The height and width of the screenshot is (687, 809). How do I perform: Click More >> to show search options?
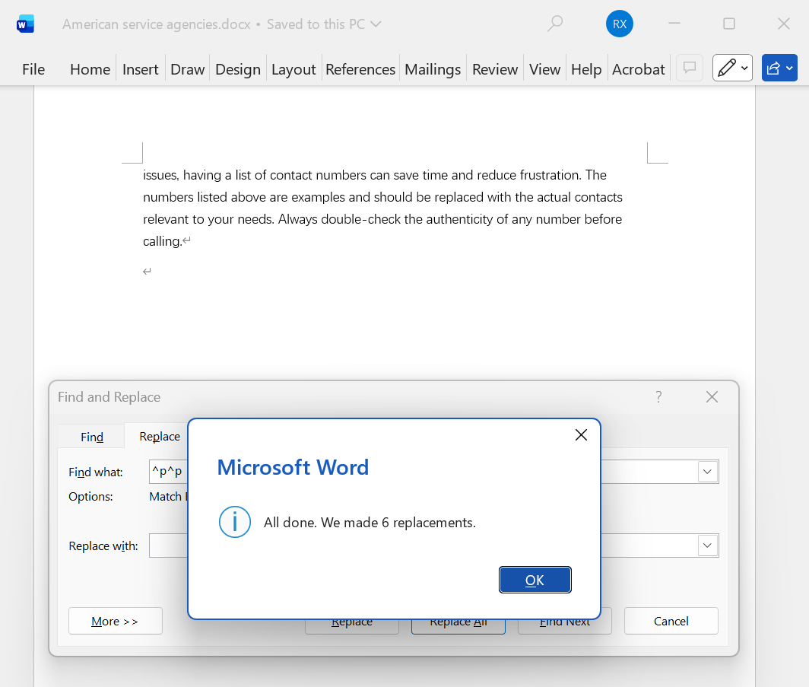[x=115, y=621]
